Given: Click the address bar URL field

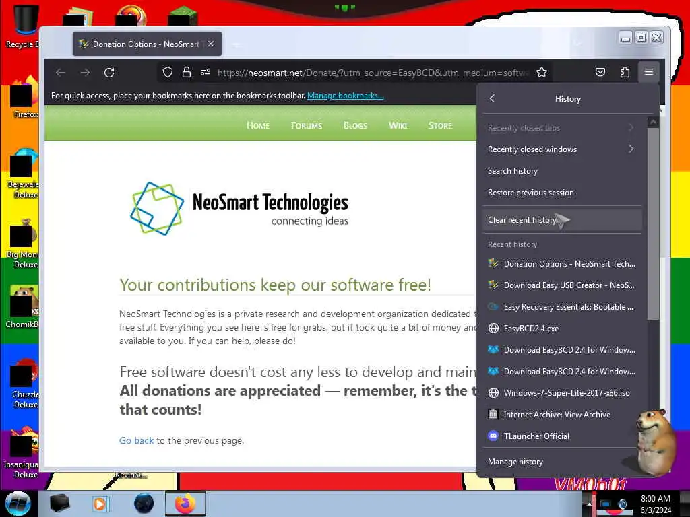Looking at the screenshot, I should pos(373,73).
